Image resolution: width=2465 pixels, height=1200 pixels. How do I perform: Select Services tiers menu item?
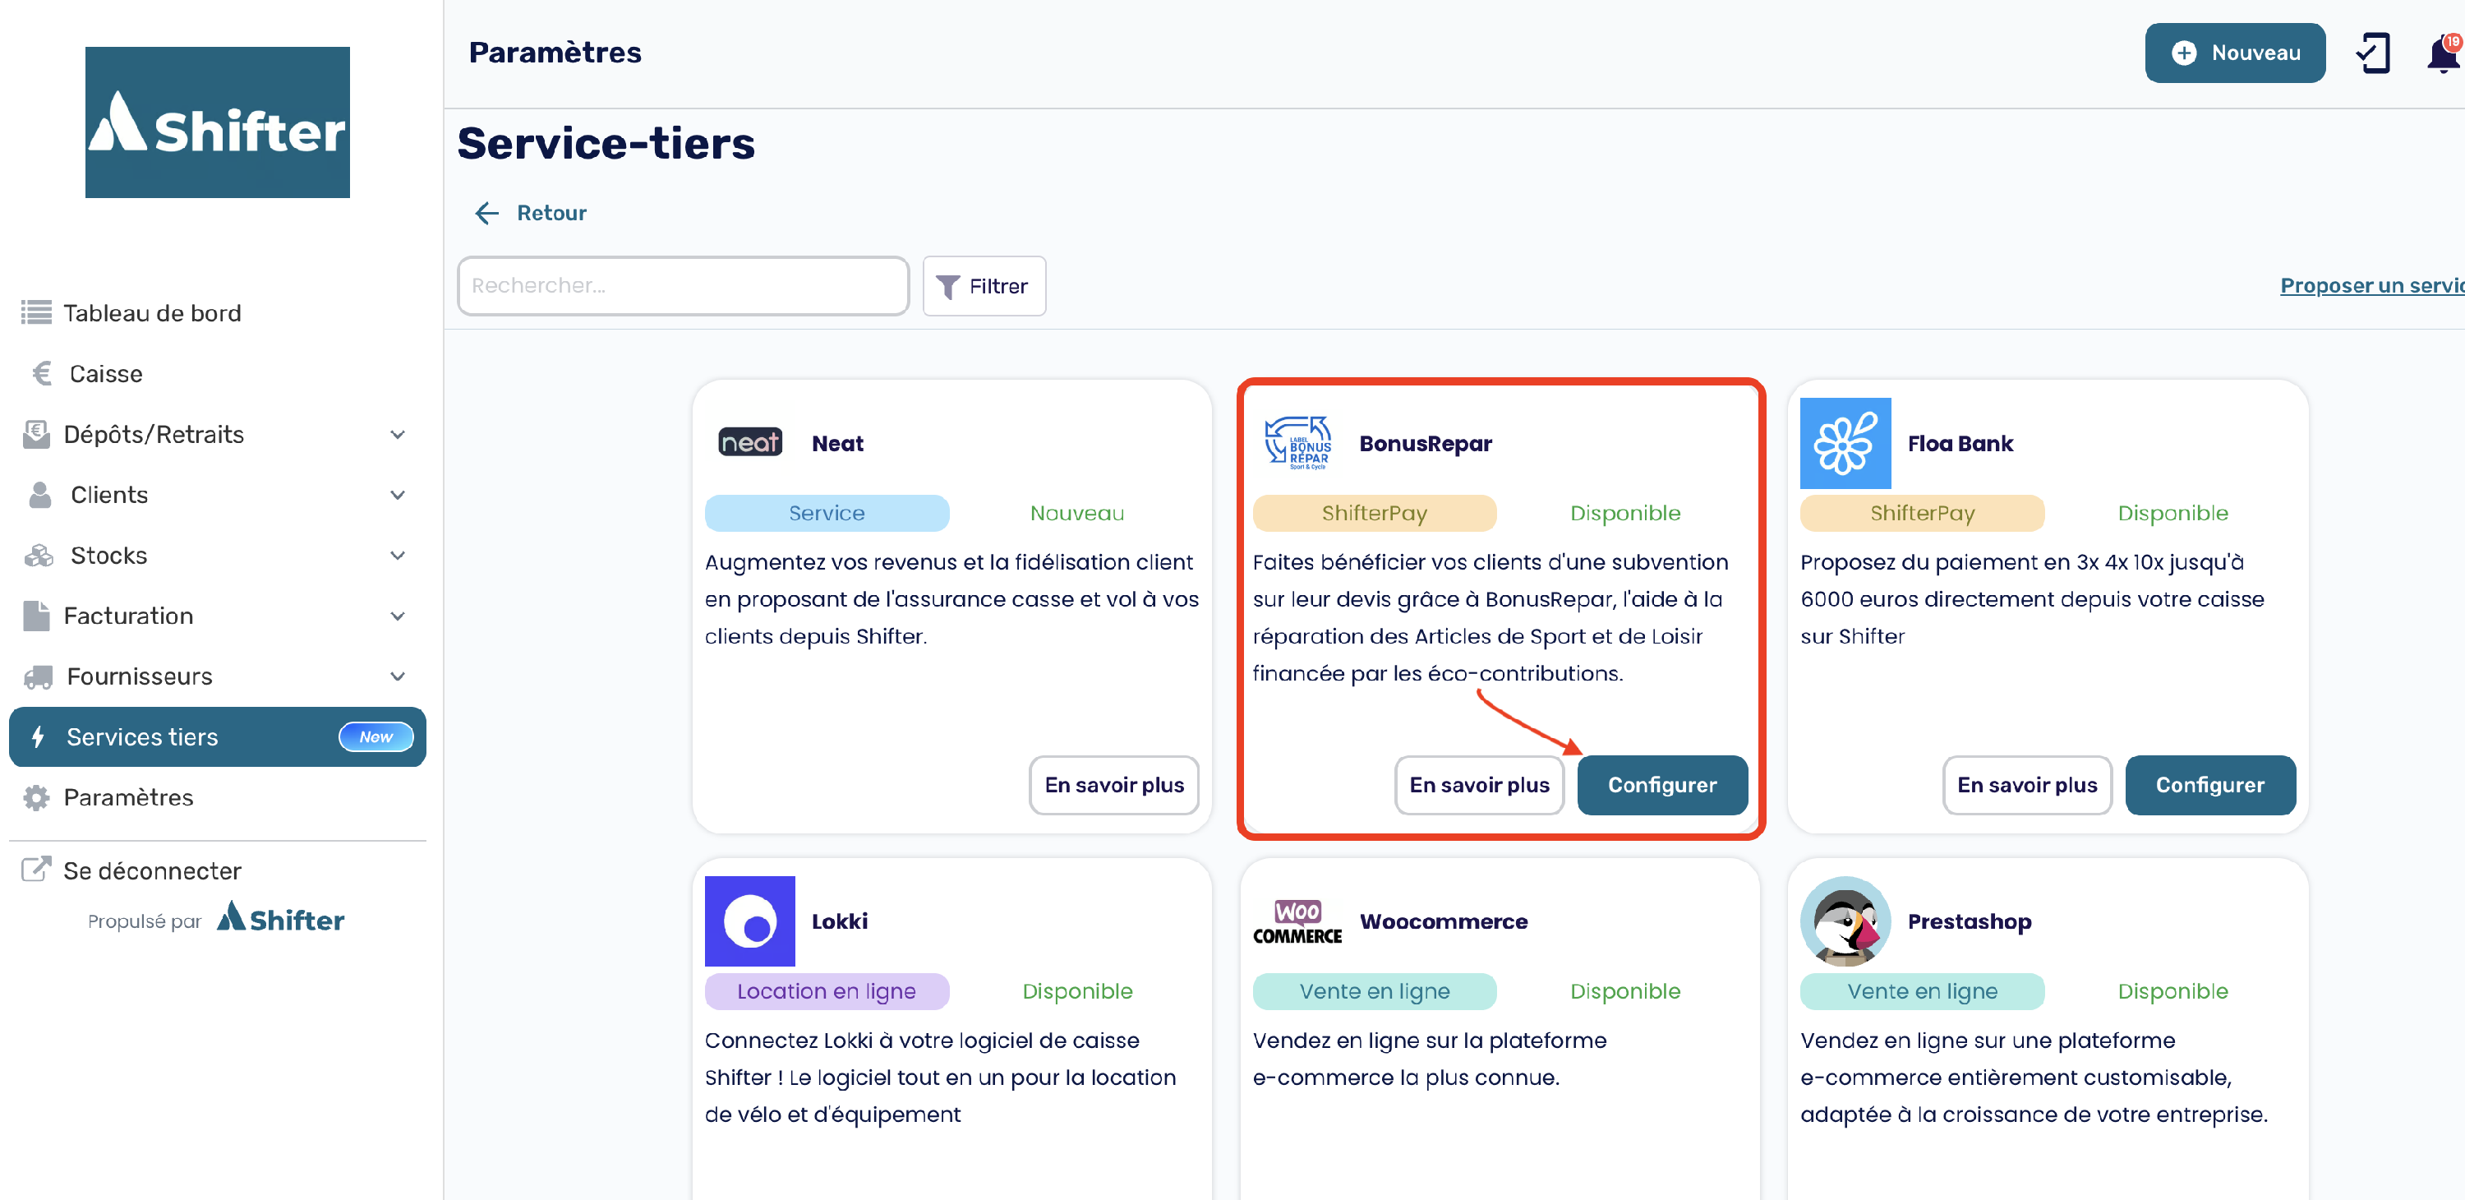coord(217,736)
